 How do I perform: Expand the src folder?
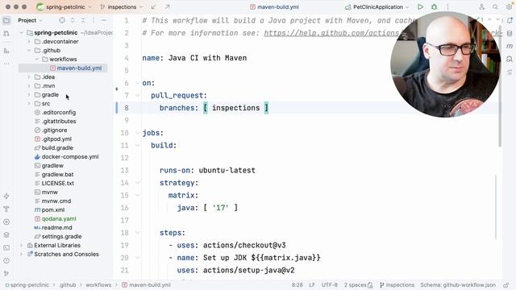29,104
